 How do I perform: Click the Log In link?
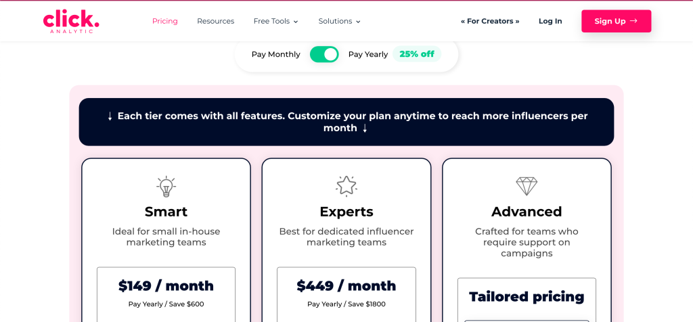(x=550, y=21)
